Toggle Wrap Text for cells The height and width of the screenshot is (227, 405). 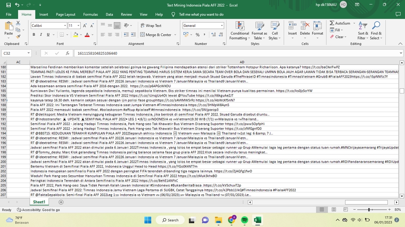[151, 26]
